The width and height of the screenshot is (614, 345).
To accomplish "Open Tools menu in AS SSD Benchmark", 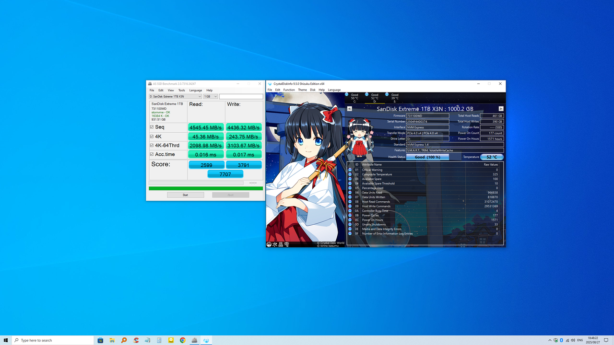I will click(182, 90).
